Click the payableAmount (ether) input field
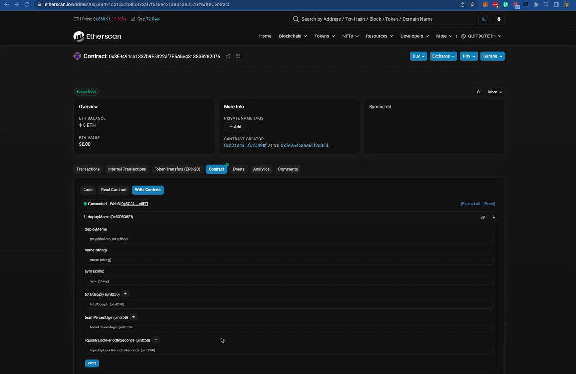This screenshot has width=576, height=374. click(x=289, y=239)
